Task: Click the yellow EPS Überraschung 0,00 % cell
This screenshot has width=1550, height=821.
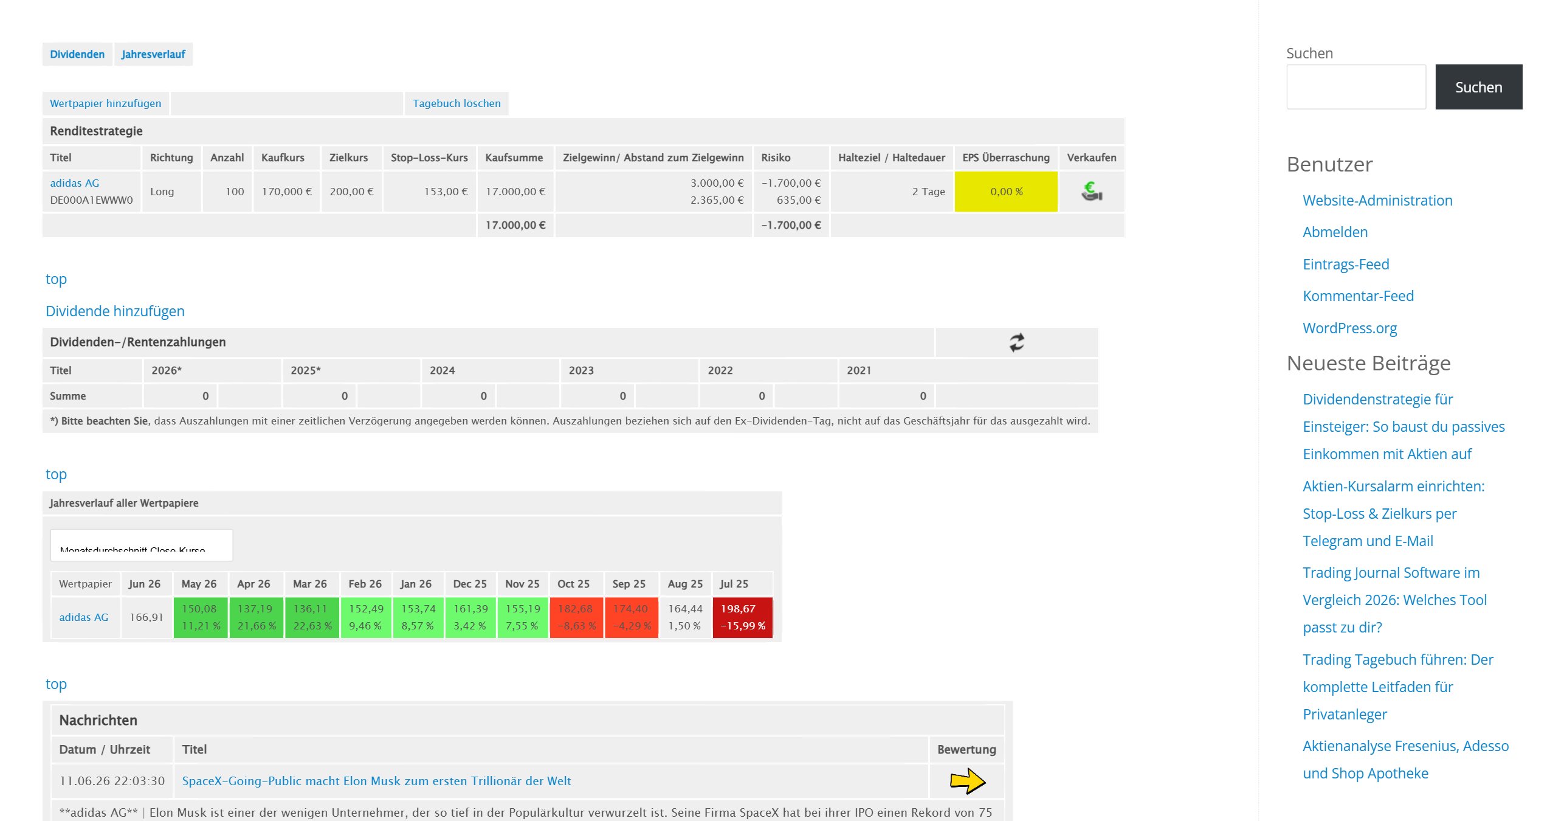Action: (1006, 192)
